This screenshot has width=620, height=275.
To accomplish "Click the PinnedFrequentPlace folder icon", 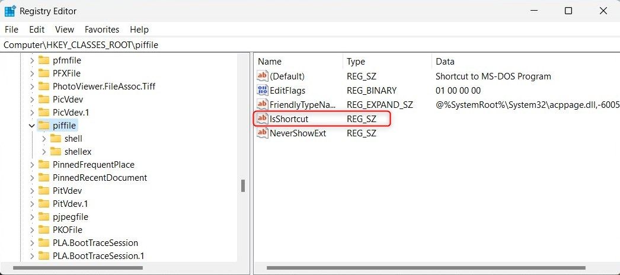I will pyautogui.click(x=43, y=165).
